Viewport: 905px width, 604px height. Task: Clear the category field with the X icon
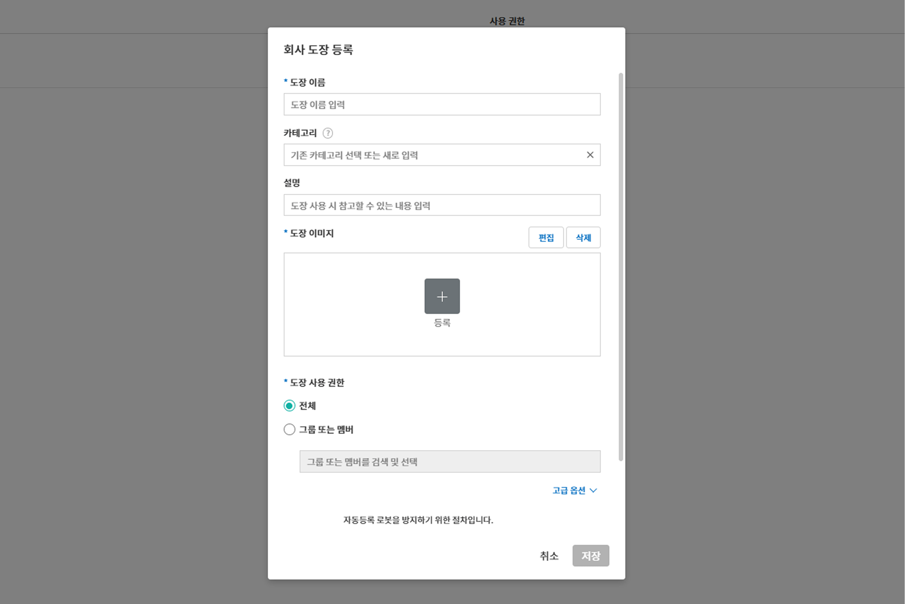click(590, 155)
